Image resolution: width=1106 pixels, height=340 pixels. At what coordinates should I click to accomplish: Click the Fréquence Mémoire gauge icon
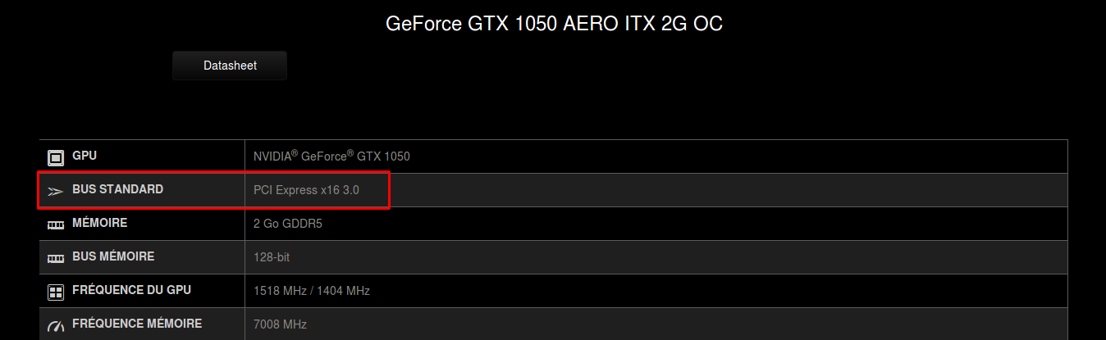tap(56, 326)
